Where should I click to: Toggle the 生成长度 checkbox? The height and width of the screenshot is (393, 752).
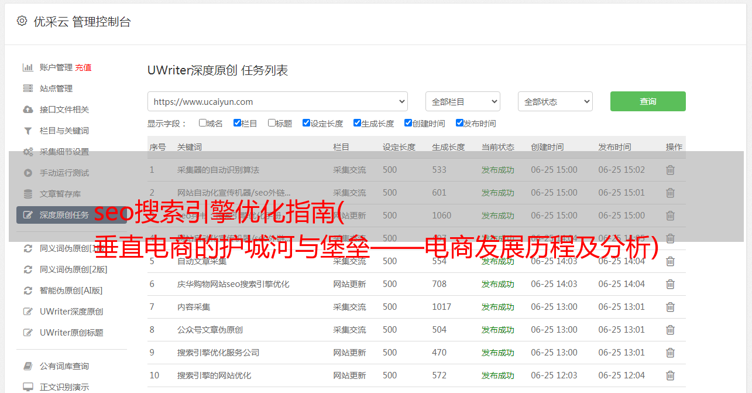(x=357, y=123)
